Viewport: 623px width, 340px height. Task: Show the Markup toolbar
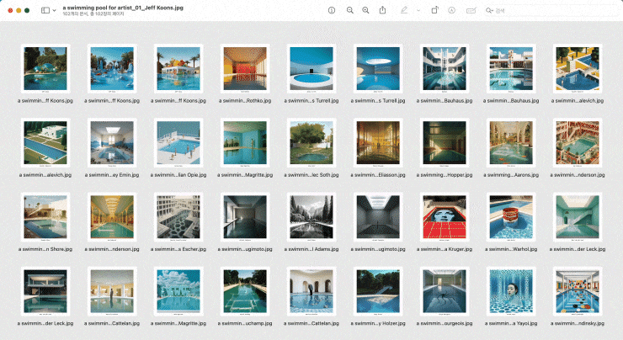pyautogui.click(x=452, y=10)
